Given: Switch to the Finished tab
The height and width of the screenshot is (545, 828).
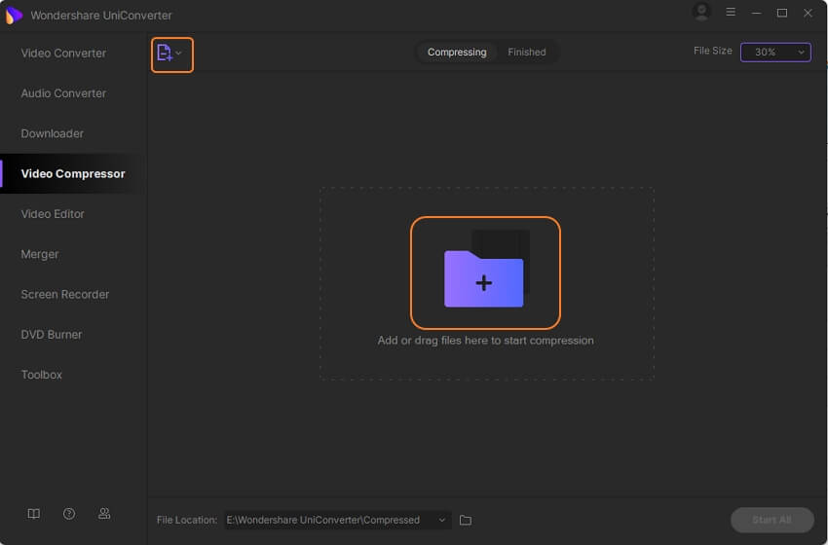Looking at the screenshot, I should click(x=526, y=53).
